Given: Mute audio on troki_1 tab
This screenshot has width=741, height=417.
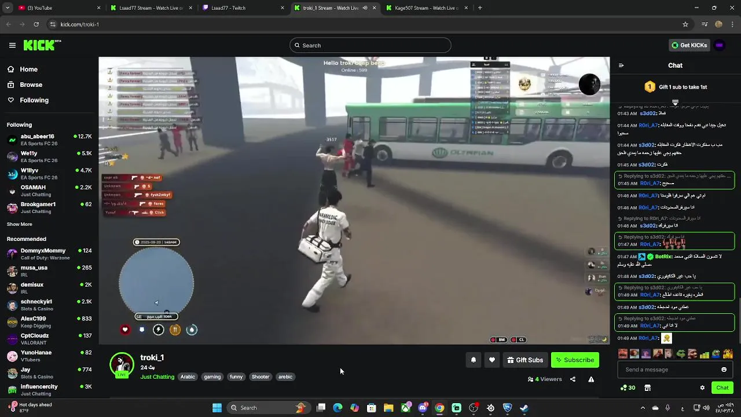Looking at the screenshot, I should pyautogui.click(x=365, y=8).
